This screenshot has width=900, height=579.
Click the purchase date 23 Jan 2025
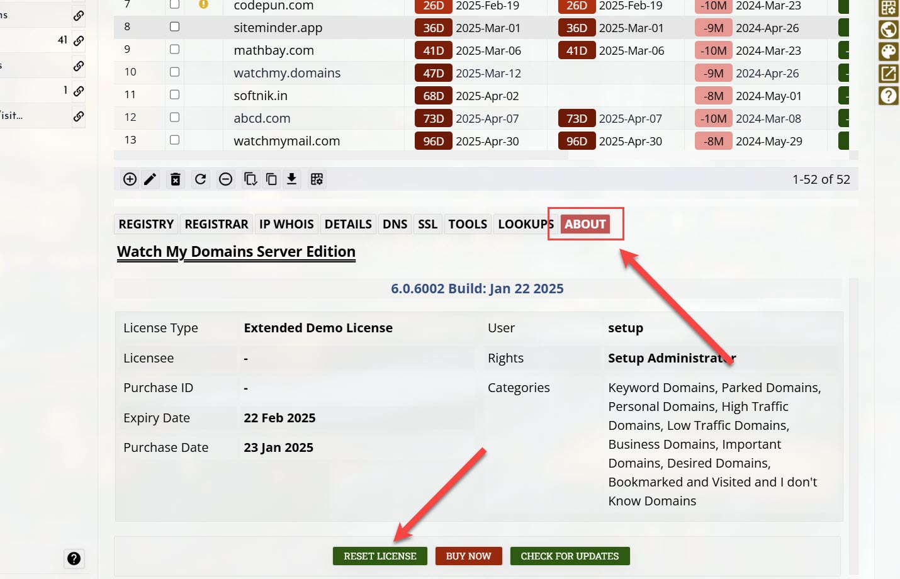(x=278, y=447)
